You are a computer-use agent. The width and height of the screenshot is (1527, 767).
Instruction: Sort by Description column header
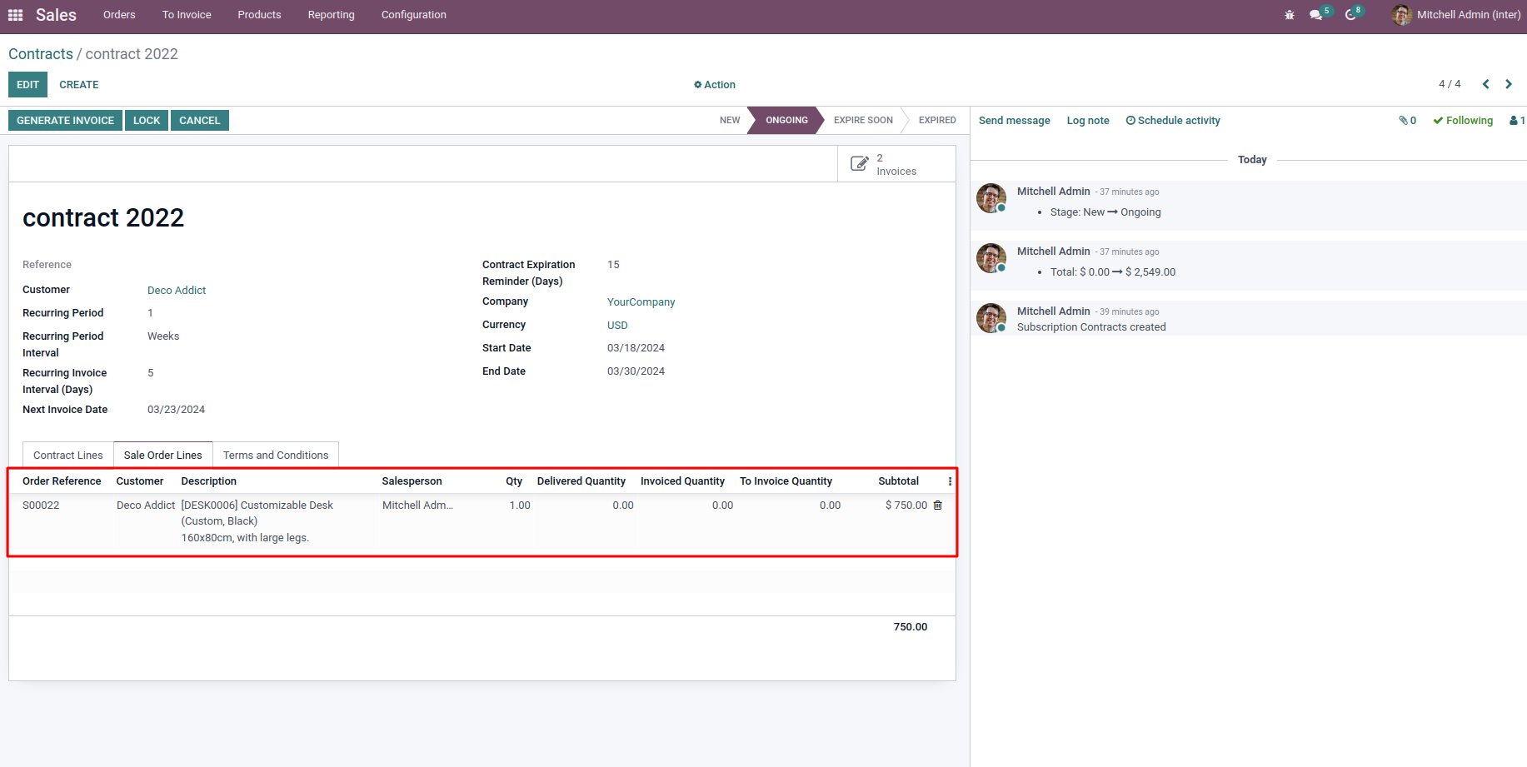click(209, 481)
